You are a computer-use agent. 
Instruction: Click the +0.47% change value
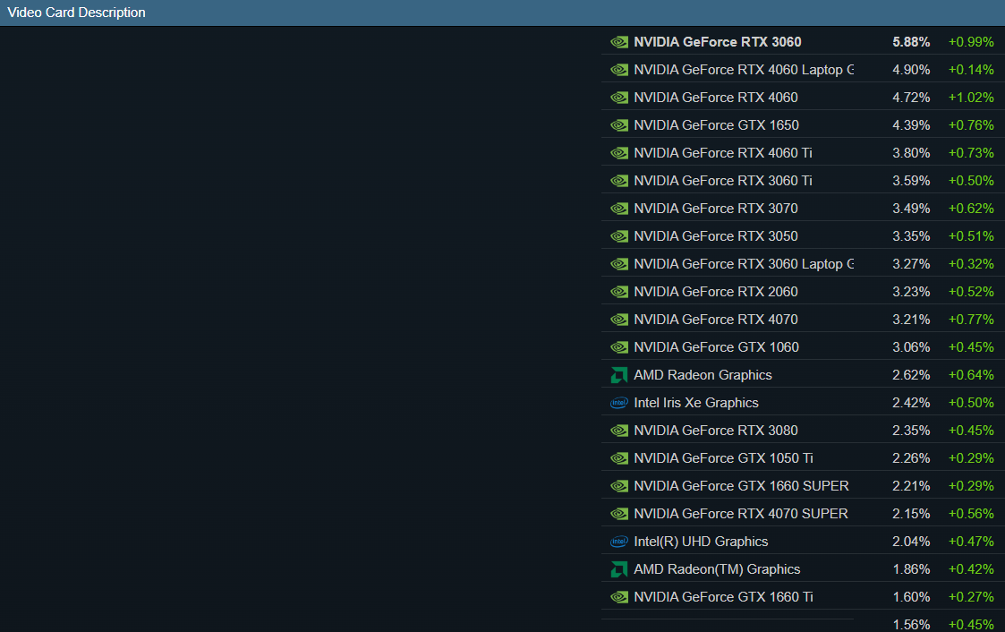(x=971, y=542)
